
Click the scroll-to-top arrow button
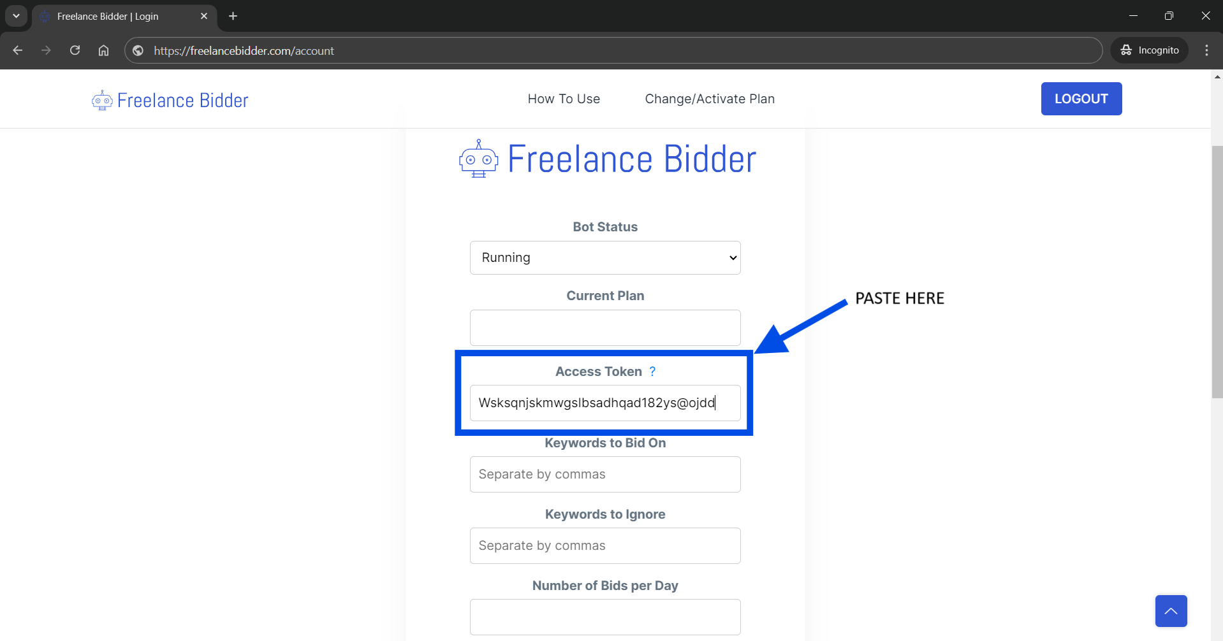click(x=1171, y=611)
